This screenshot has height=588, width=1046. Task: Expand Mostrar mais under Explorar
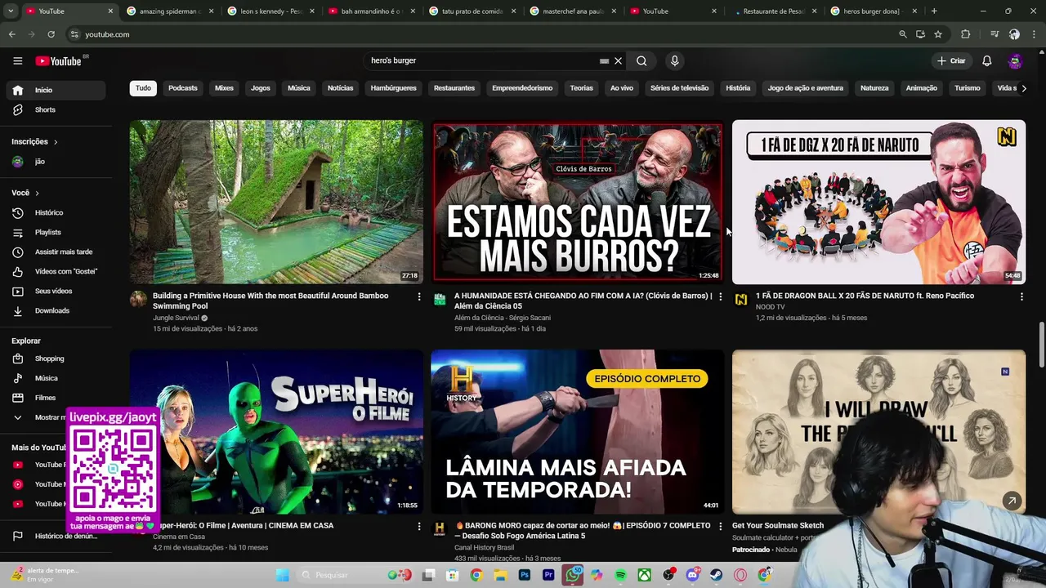(x=37, y=417)
